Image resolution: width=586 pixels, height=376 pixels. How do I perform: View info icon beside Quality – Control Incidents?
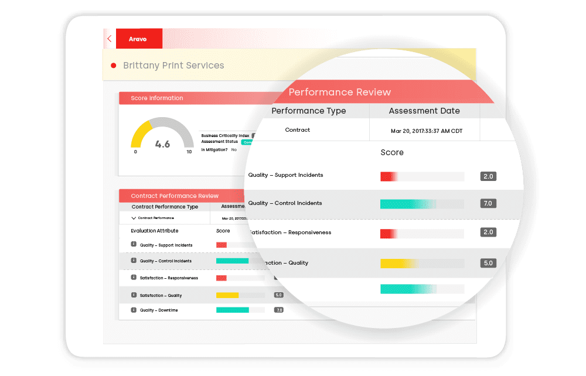coord(134,261)
